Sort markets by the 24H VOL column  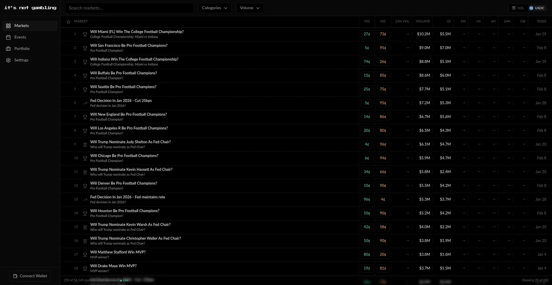click(x=402, y=21)
